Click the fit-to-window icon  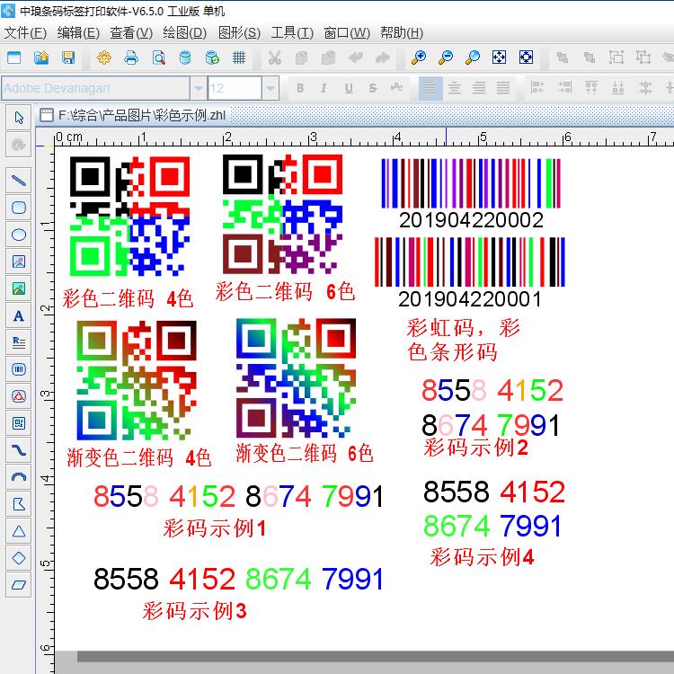(x=499, y=58)
